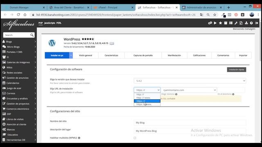Screen dimensions: 262x147
Task: Select the PERL scripts link
Action: click(x=59, y=23)
